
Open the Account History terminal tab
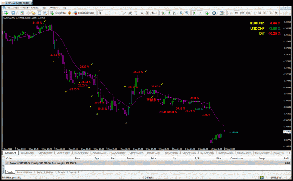pos(25,172)
